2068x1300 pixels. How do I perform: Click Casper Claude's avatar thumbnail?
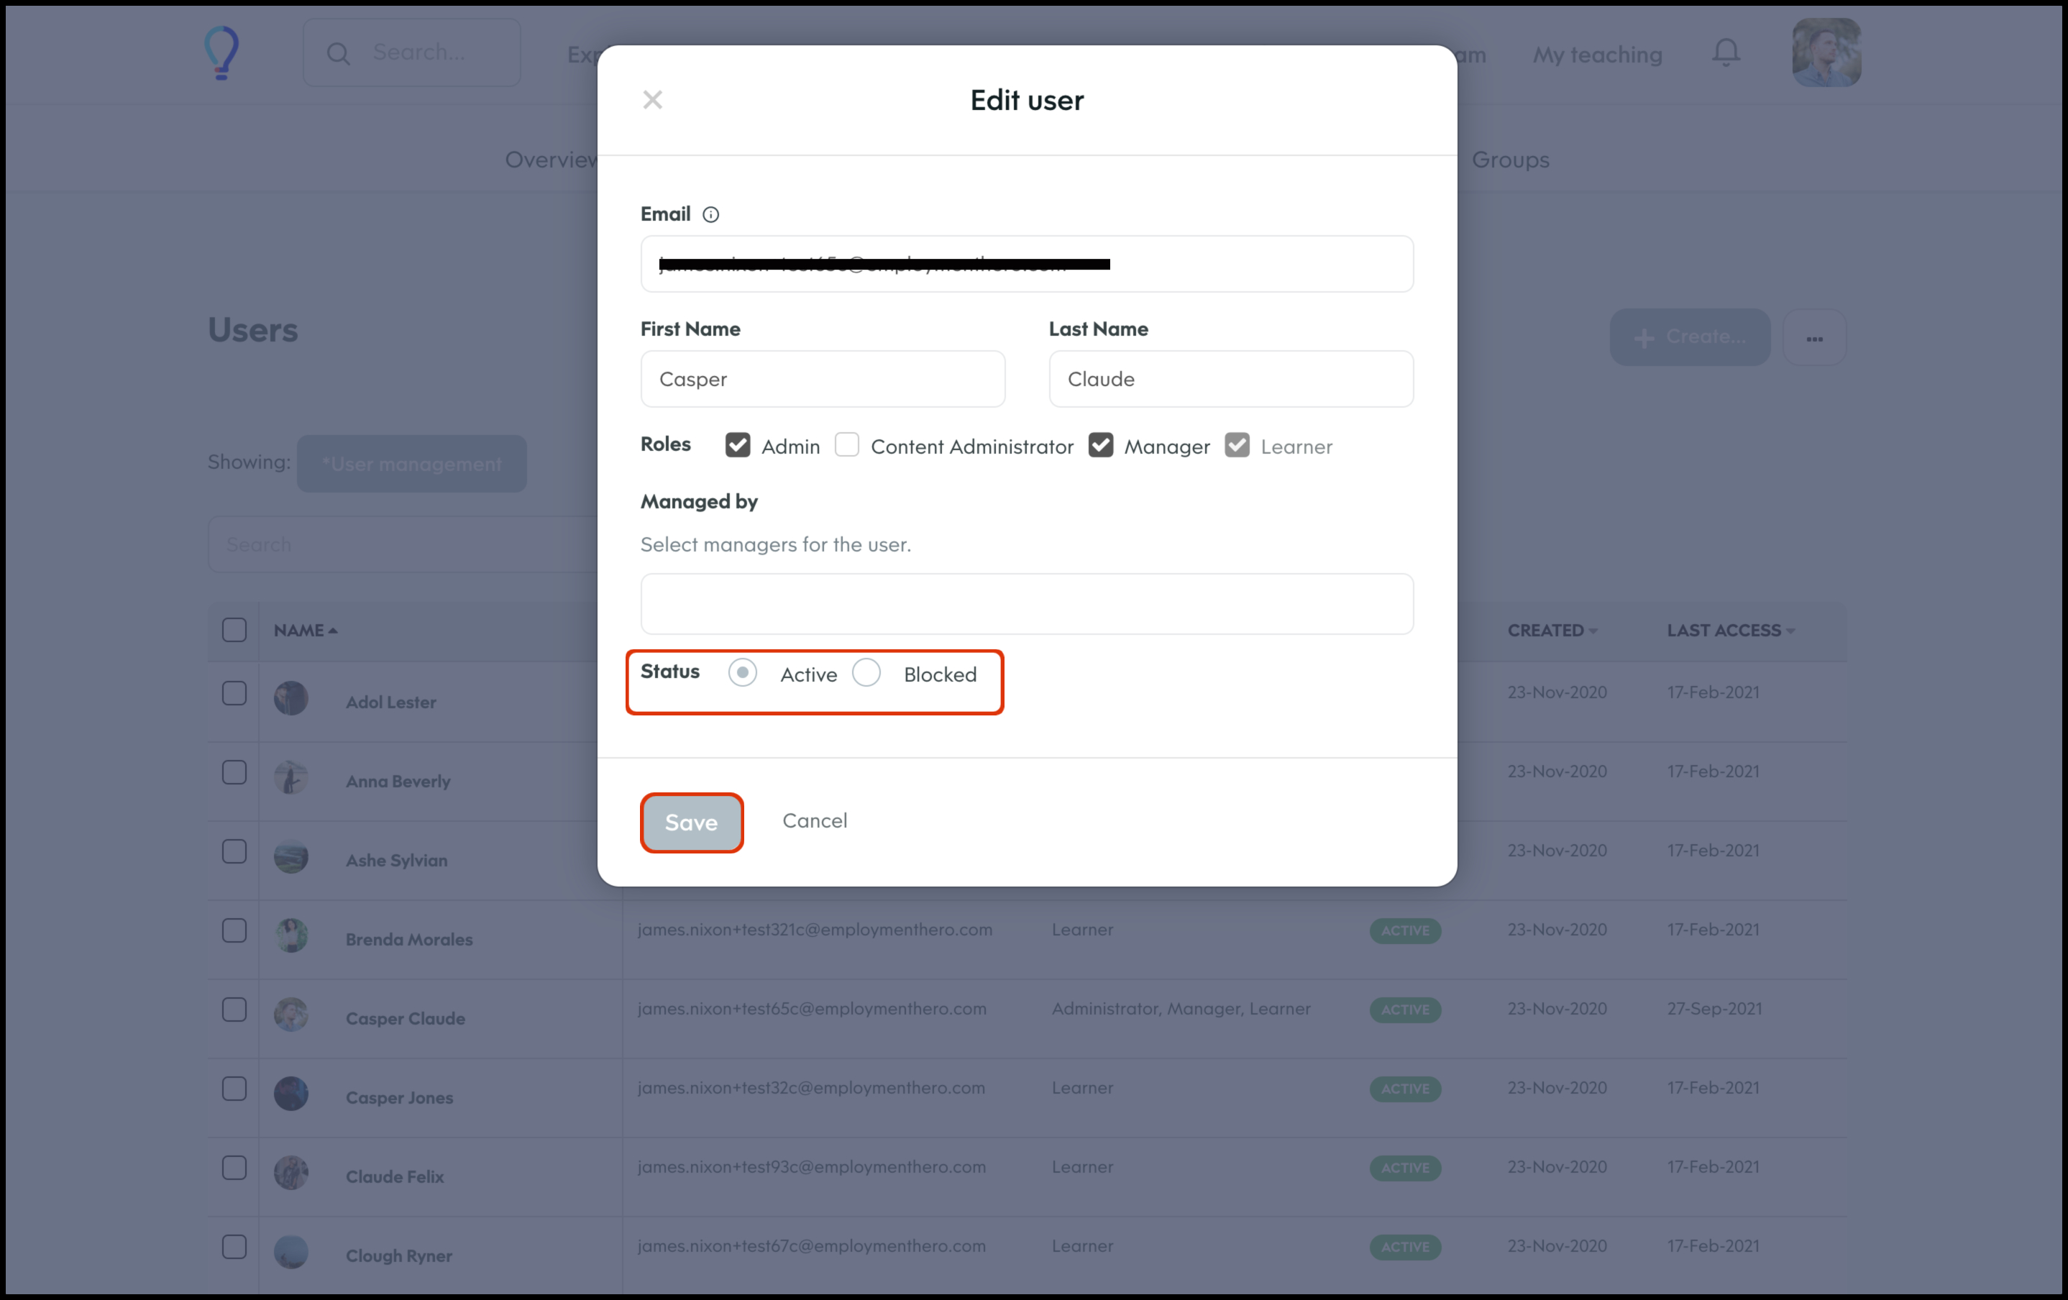point(291,1015)
